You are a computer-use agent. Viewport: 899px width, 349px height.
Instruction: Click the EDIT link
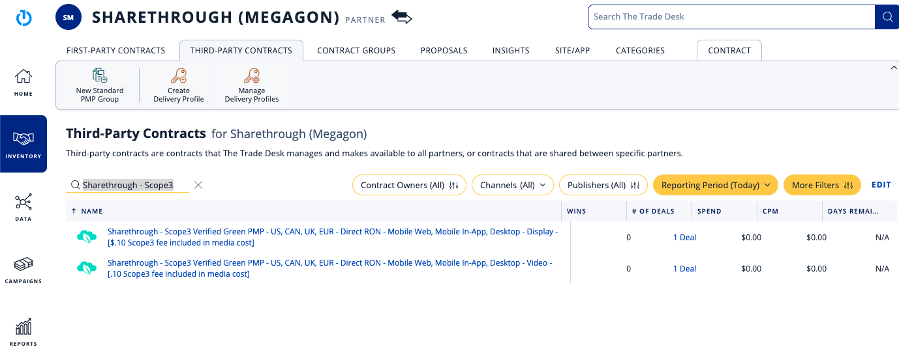(881, 185)
